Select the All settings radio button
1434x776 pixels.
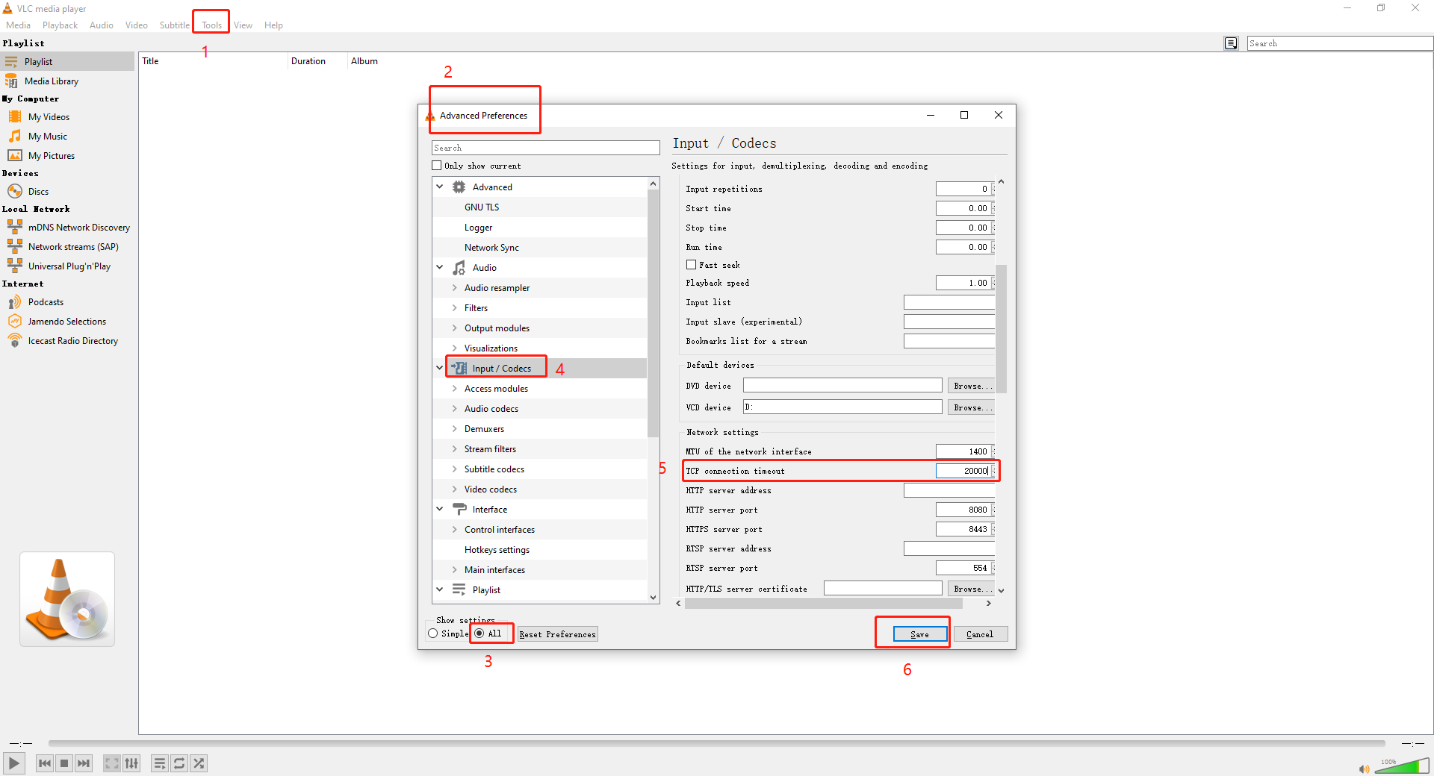479,633
